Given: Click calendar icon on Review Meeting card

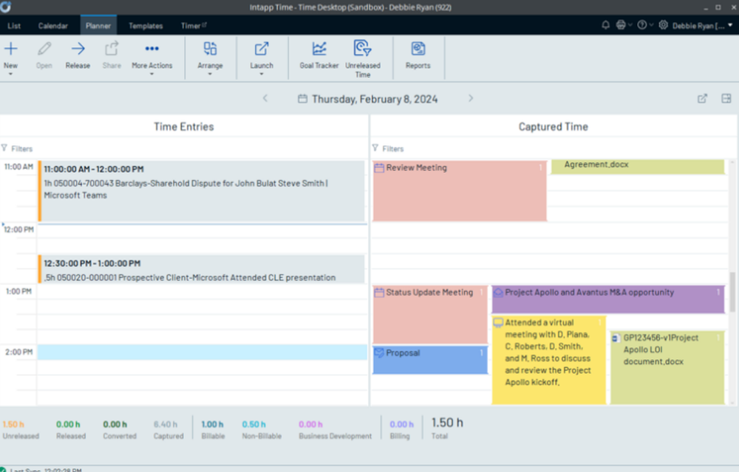Looking at the screenshot, I should [x=379, y=168].
